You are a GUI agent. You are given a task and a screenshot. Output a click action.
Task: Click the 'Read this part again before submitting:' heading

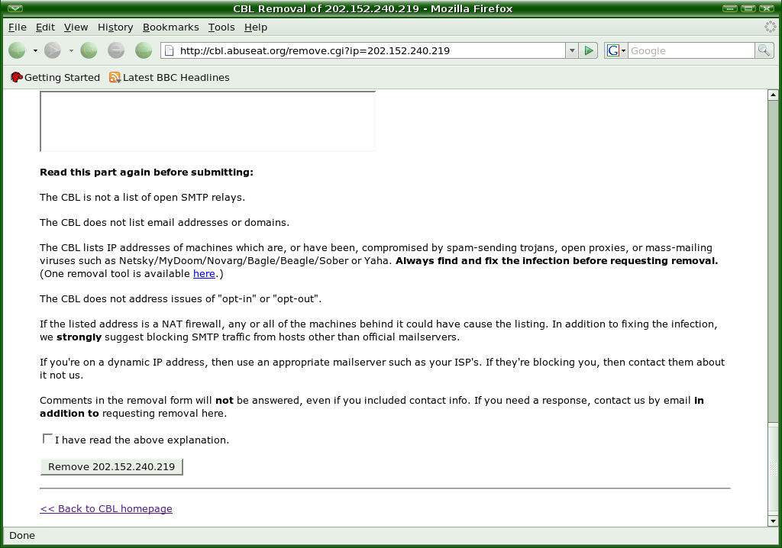pos(147,172)
